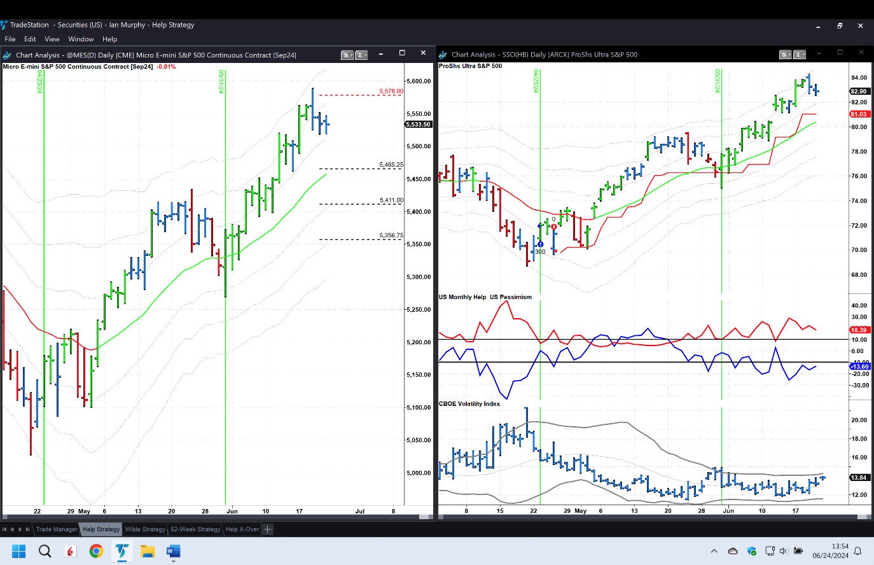Click the horizontal scrollbar under the MES chart

(x=218, y=517)
